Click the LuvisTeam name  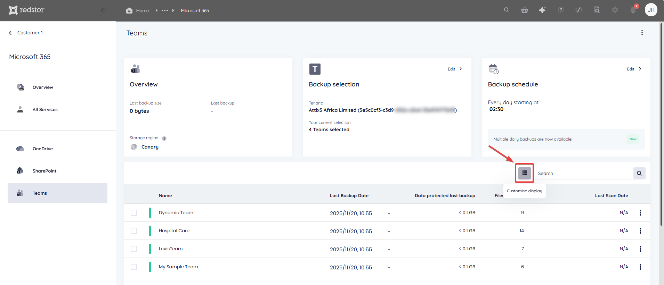click(x=171, y=249)
